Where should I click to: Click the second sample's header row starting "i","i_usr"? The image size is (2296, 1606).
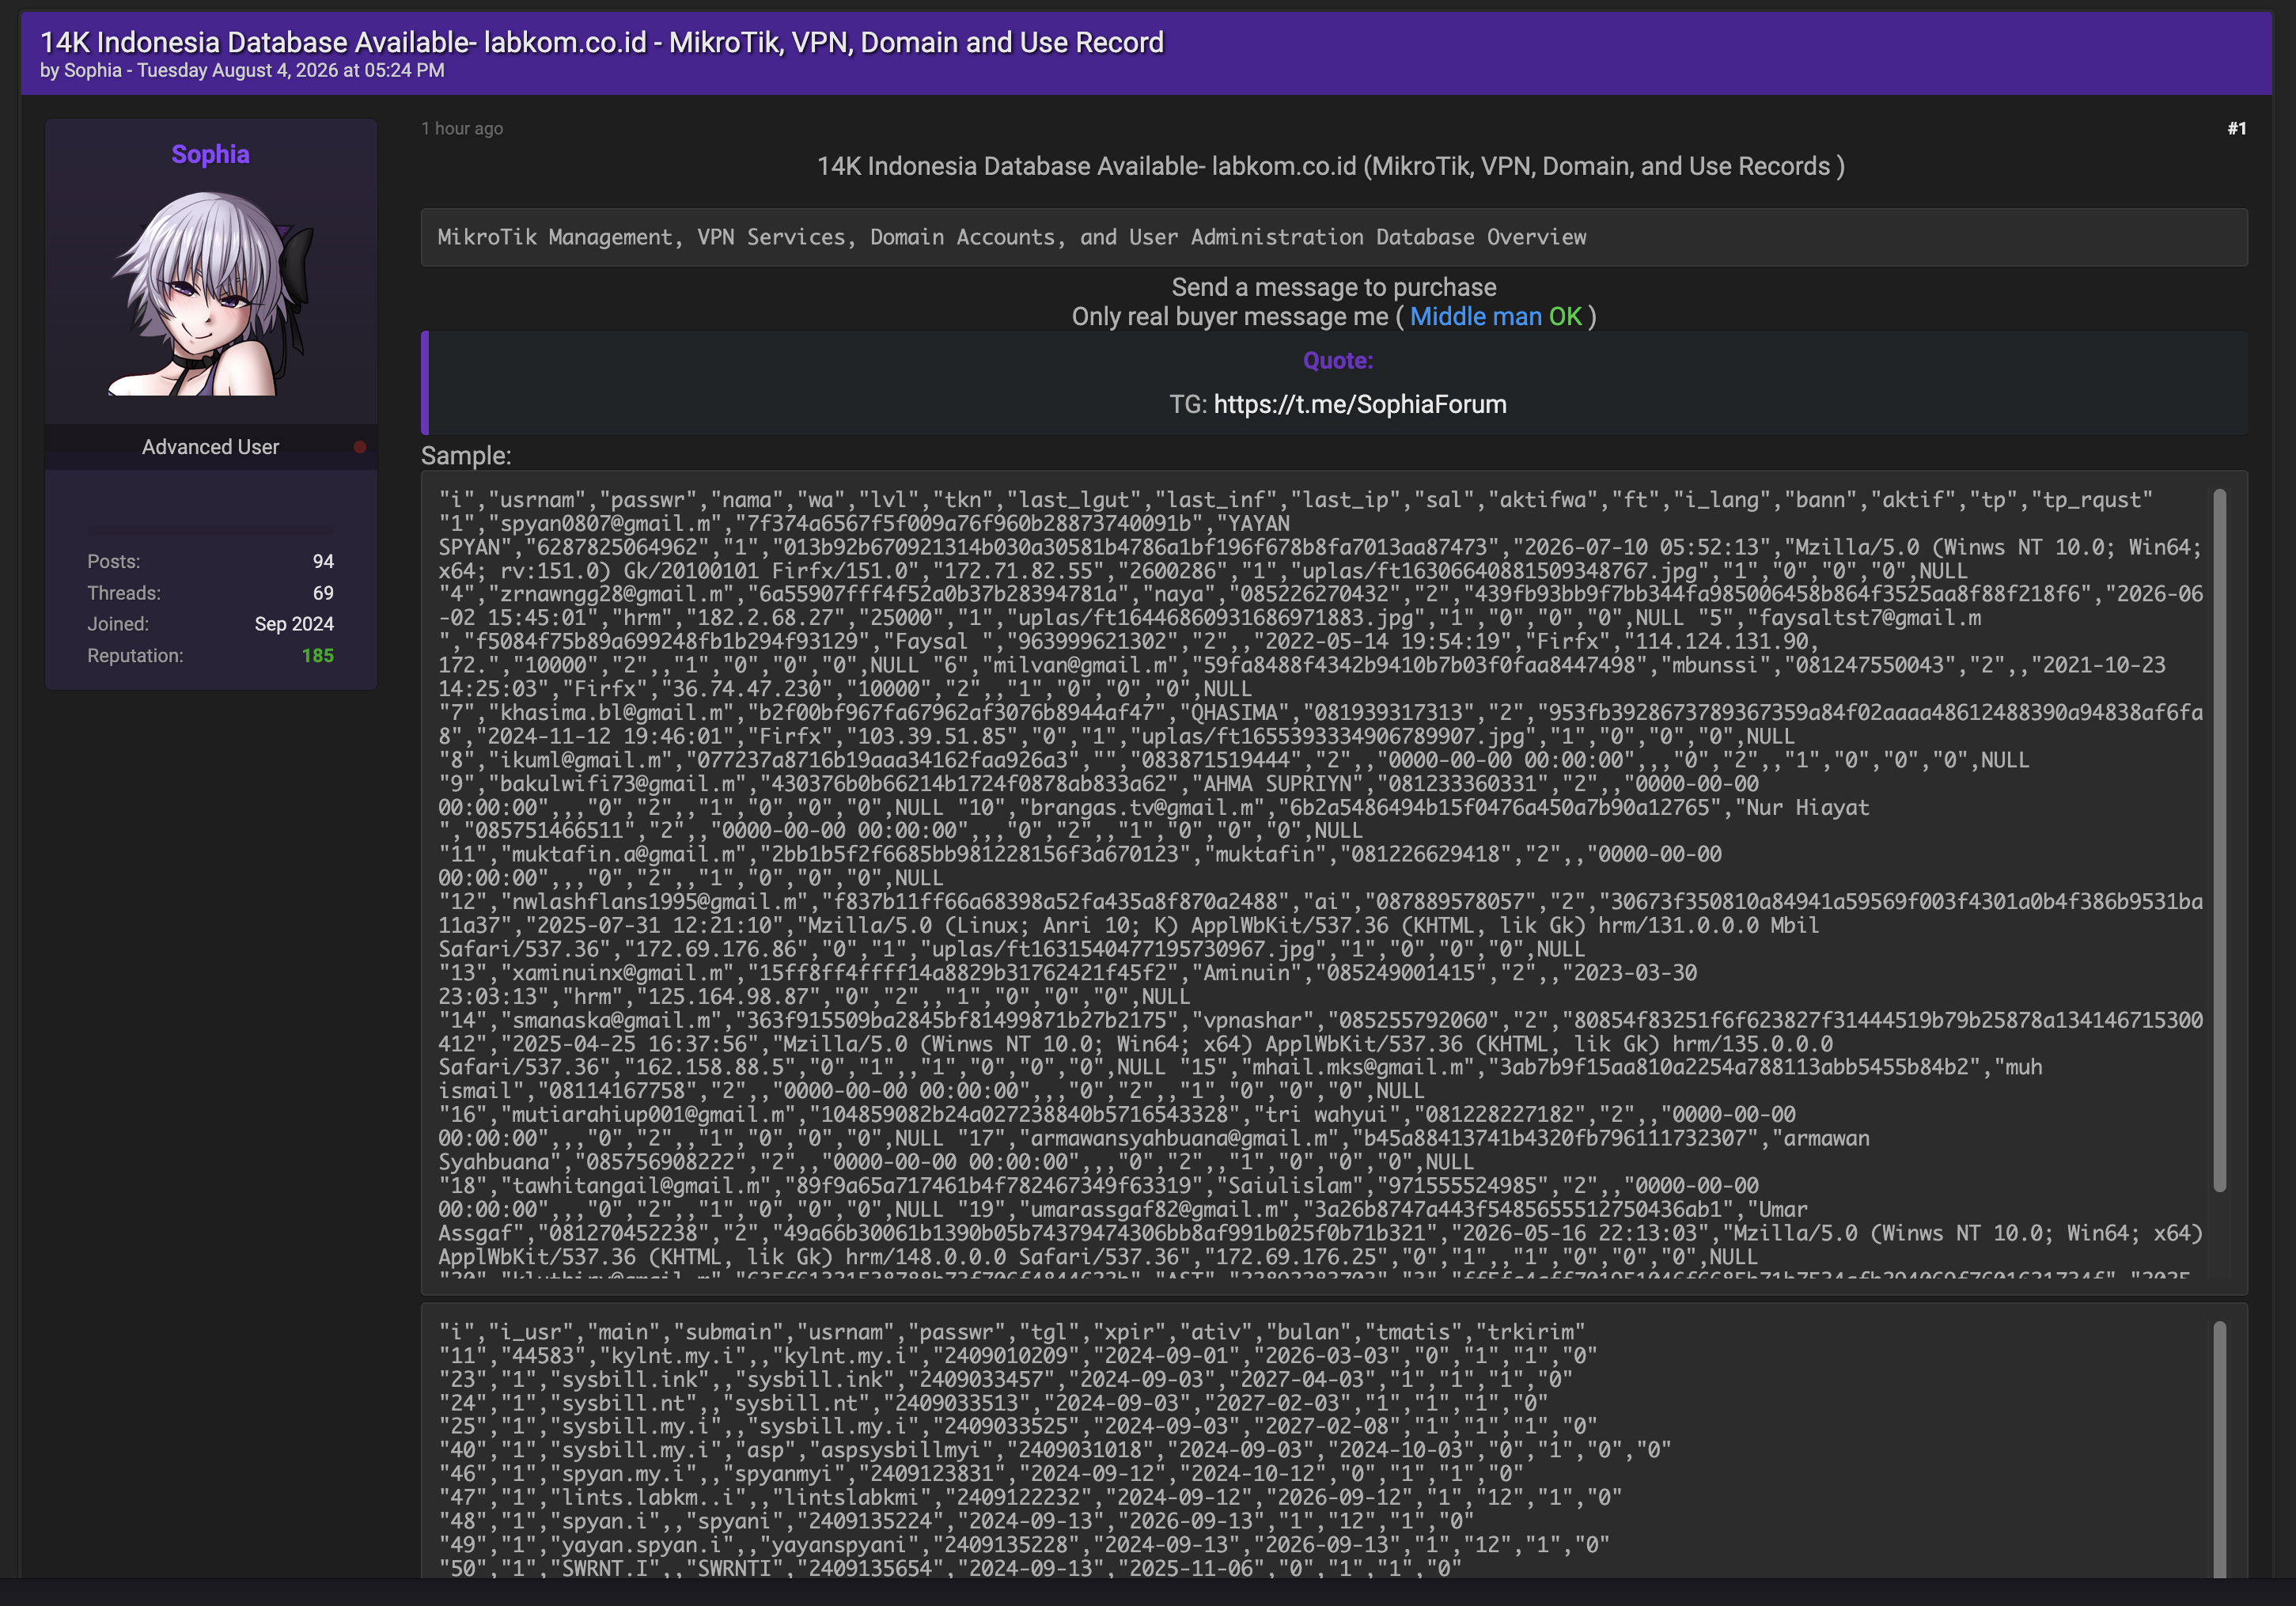[1012, 1332]
